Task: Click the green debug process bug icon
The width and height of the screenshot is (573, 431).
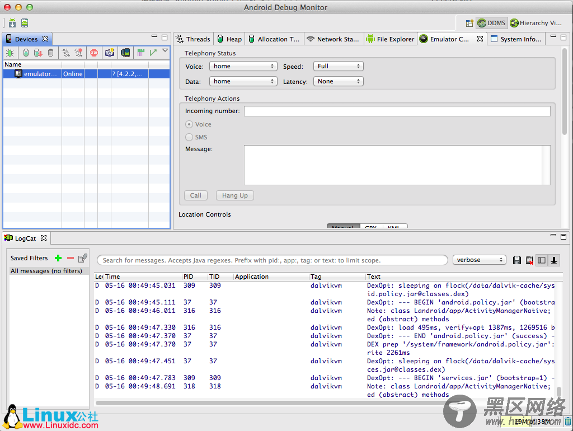Action: [10, 53]
